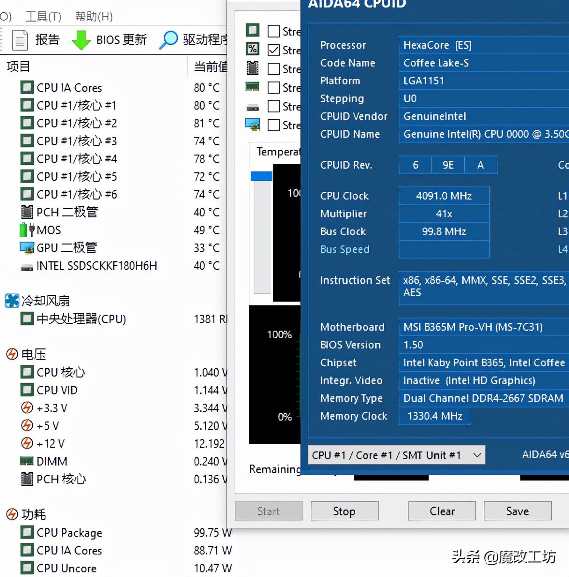Open the Tools (工具) menu

[x=43, y=17]
